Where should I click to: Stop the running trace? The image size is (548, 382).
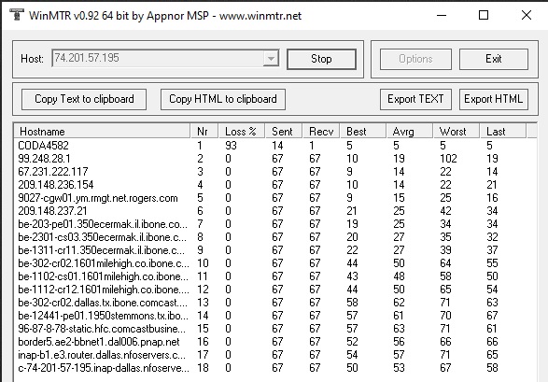point(321,59)
